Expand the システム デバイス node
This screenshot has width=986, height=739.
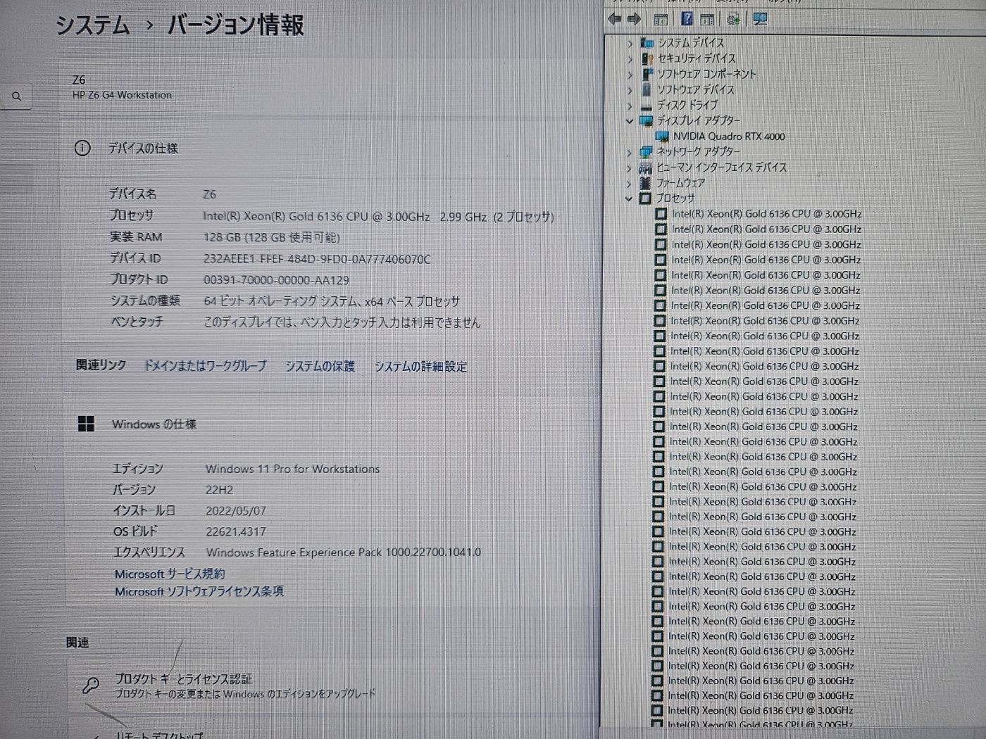tap(630, 44)
